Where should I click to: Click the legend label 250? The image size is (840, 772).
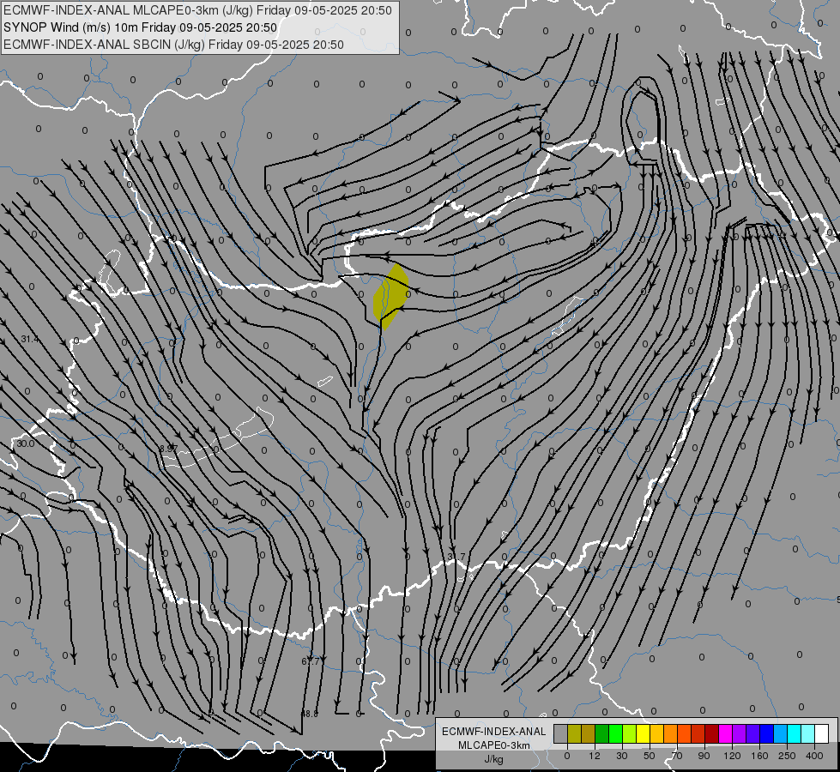787,756
